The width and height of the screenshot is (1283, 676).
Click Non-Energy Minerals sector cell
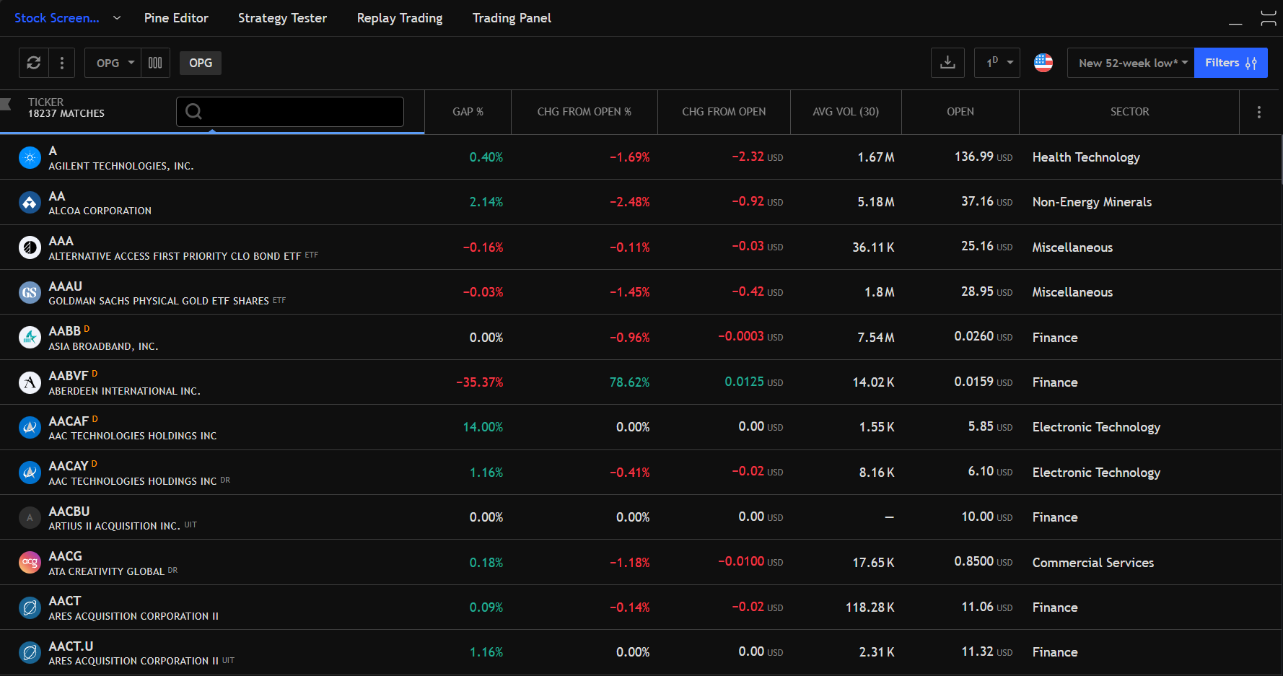tap(1092, 202)
